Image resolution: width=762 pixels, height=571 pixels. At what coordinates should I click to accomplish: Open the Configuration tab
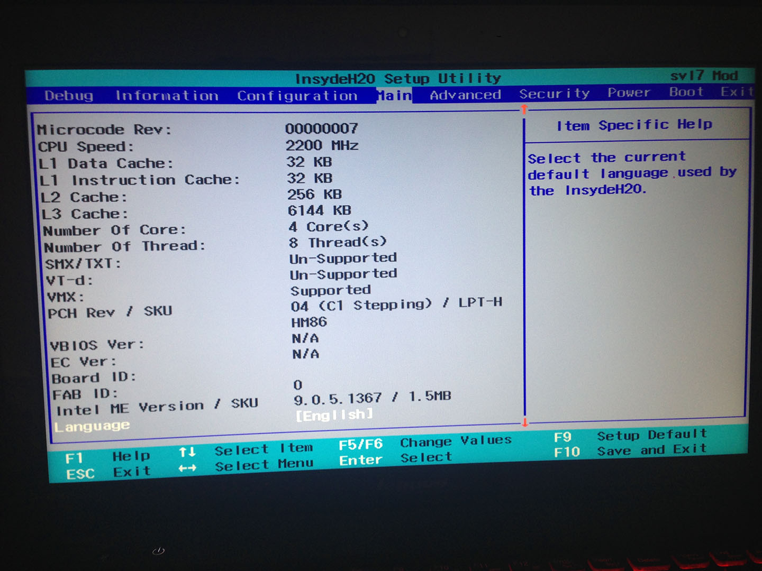(297, 96)
